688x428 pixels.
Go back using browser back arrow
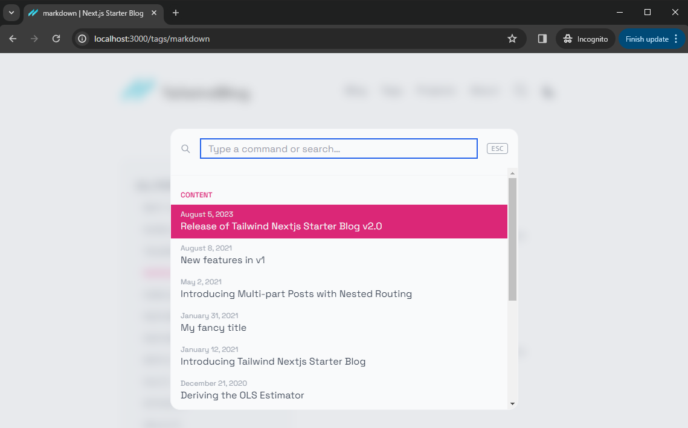click(13, 39)
